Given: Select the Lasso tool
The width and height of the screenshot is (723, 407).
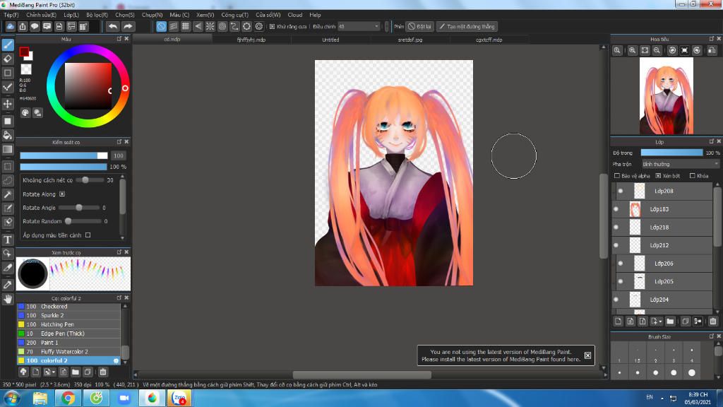Looking at the screenshot, I should (8, 180).
